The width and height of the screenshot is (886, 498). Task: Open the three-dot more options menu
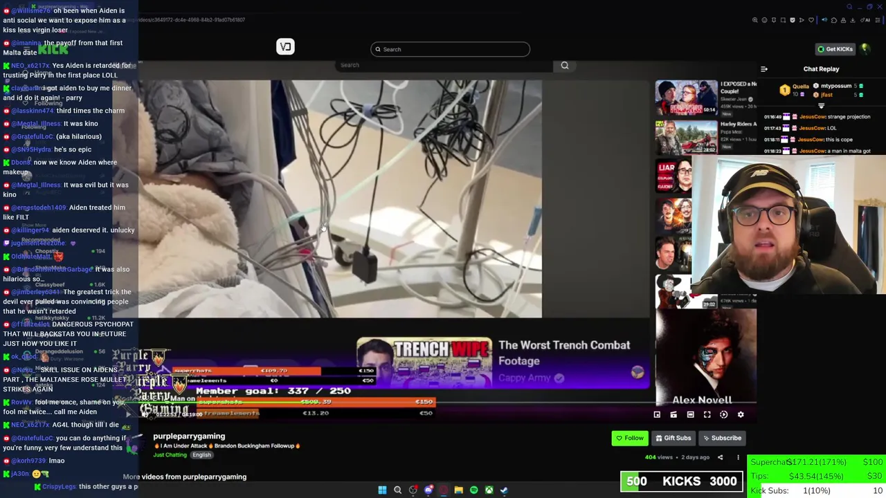tap(738, 457)
